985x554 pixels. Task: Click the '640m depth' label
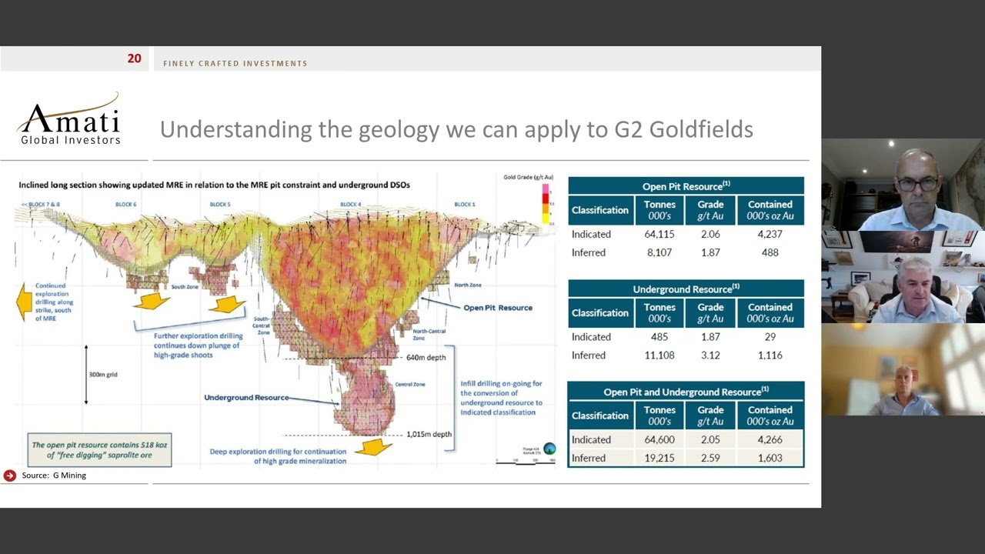(x=426, y=358)
